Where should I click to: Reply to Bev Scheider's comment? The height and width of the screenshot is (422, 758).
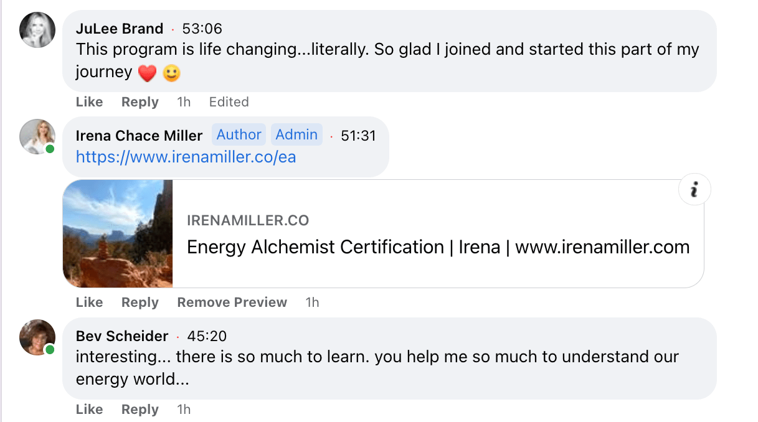point(140,410)
